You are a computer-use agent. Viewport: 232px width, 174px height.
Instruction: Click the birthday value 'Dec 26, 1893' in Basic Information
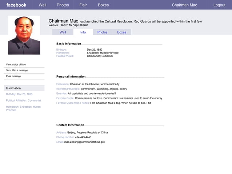95,50
